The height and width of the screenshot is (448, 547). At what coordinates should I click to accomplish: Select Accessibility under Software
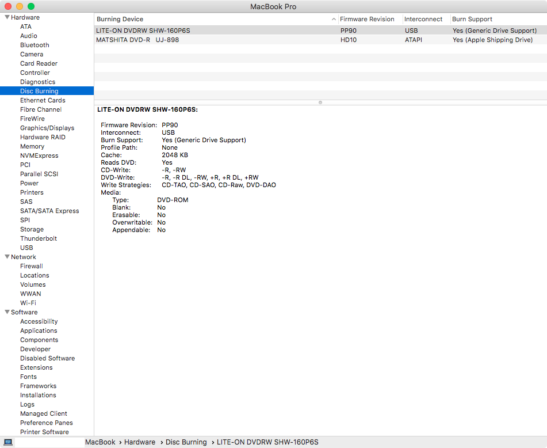click(x=39, y=321)
